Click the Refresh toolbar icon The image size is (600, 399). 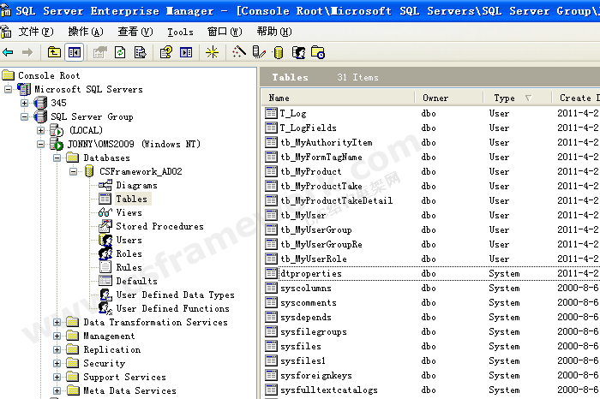click(x=120, y=52)
